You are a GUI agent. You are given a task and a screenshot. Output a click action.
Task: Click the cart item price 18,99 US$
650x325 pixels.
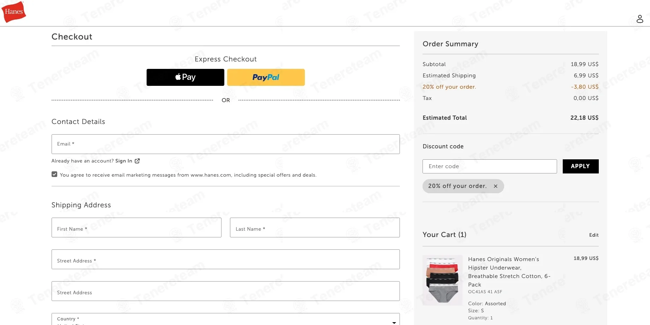(x=586, y=258)
